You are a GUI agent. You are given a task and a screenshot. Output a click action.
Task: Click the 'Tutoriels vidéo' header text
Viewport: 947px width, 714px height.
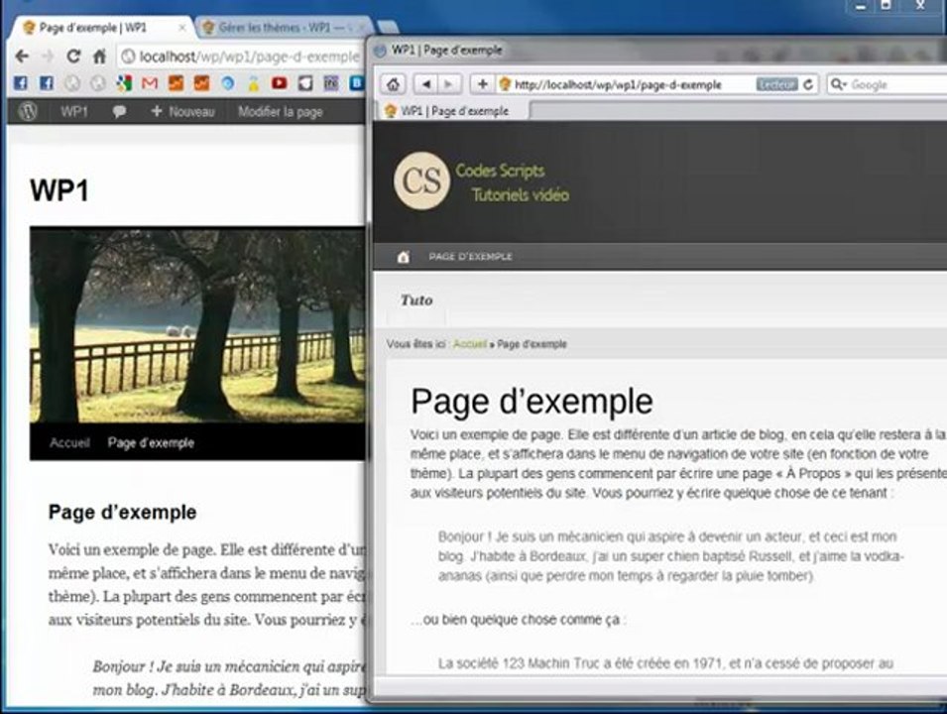(x=520, y=194)
